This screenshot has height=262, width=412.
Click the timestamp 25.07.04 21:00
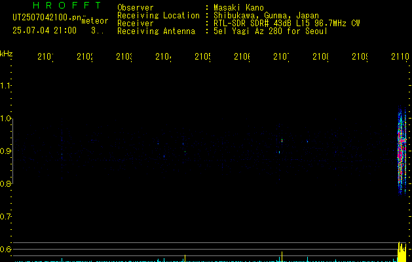point(45,31)
